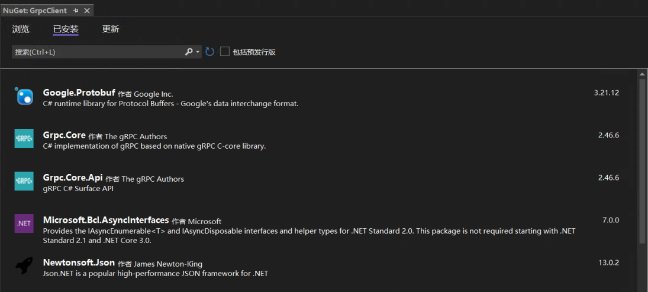Click author text Google Inc.

(153, 94)
